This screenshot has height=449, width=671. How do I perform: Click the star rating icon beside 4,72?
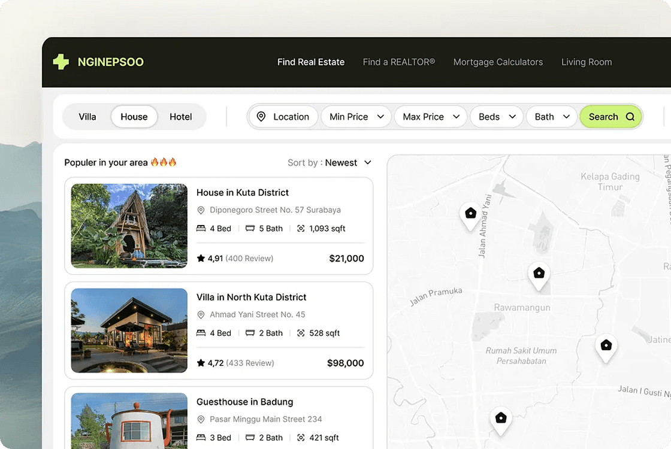[201, 363]
